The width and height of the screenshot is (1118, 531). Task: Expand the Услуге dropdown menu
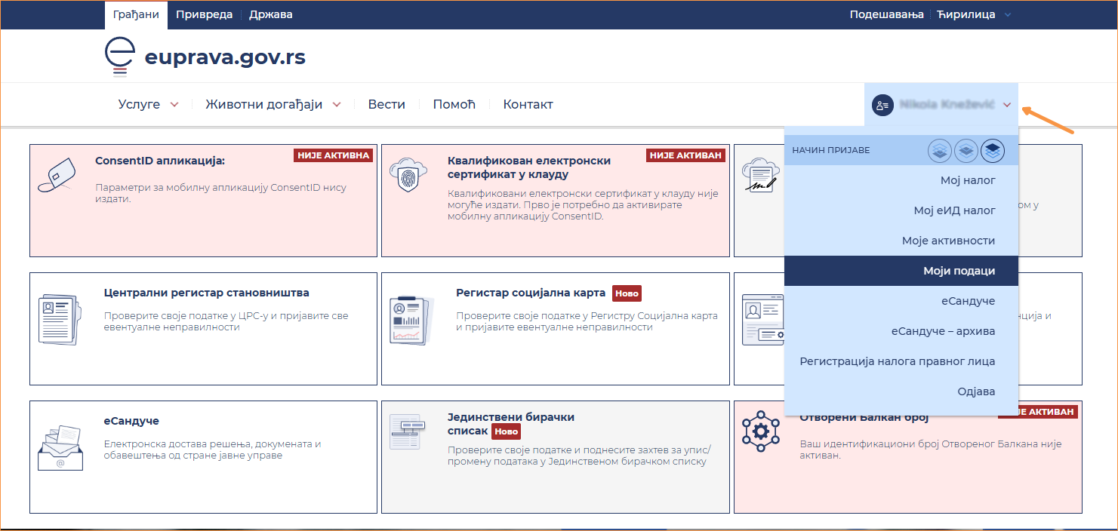click(x=149, y=105)
